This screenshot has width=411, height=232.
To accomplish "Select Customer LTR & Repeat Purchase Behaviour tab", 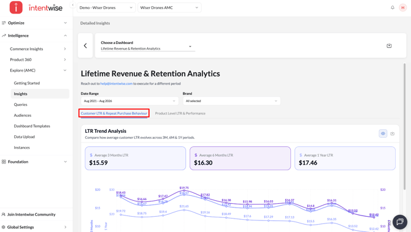I will pos(114,113).
